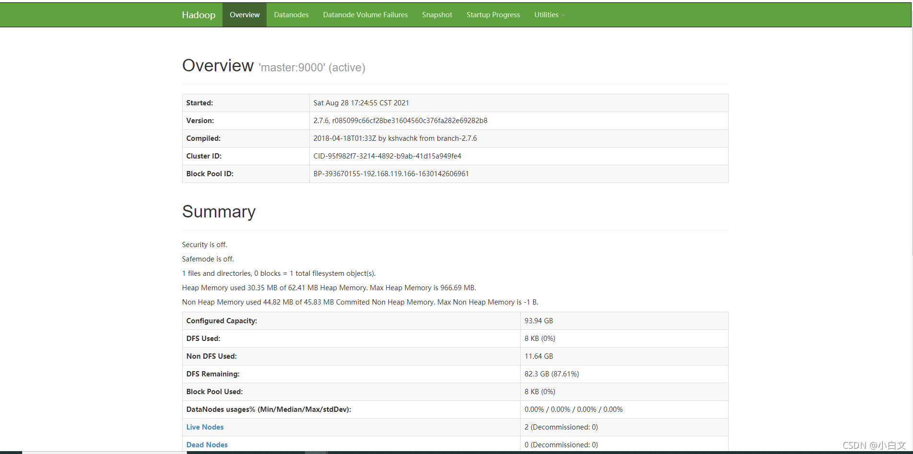Go to Datanode Volume Failures tab
This screenshot has height=454, width=913.
click(365, 15)
